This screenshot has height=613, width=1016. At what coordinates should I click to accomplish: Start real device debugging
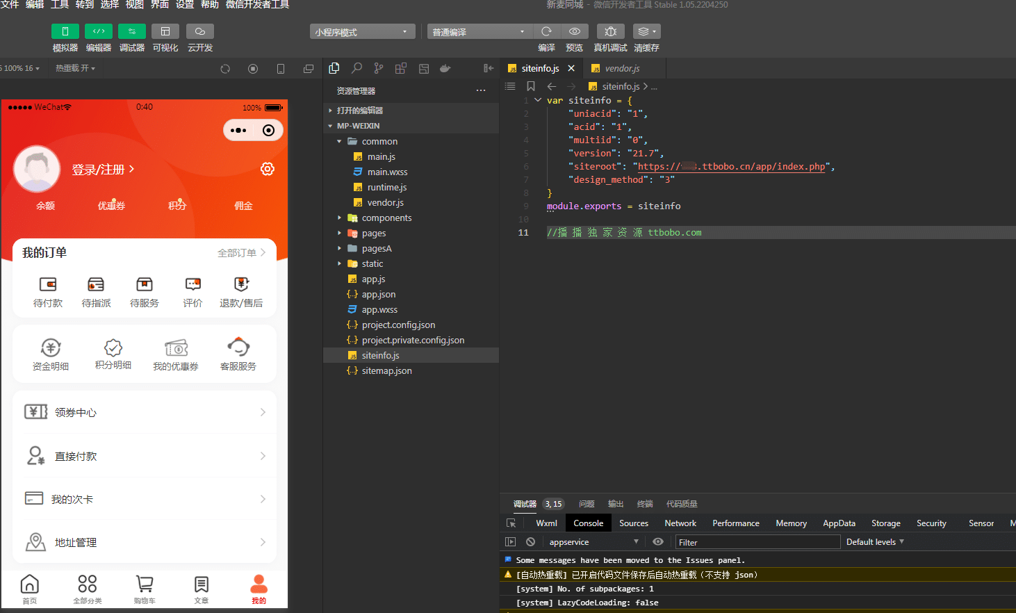click(x=610, y=31)
